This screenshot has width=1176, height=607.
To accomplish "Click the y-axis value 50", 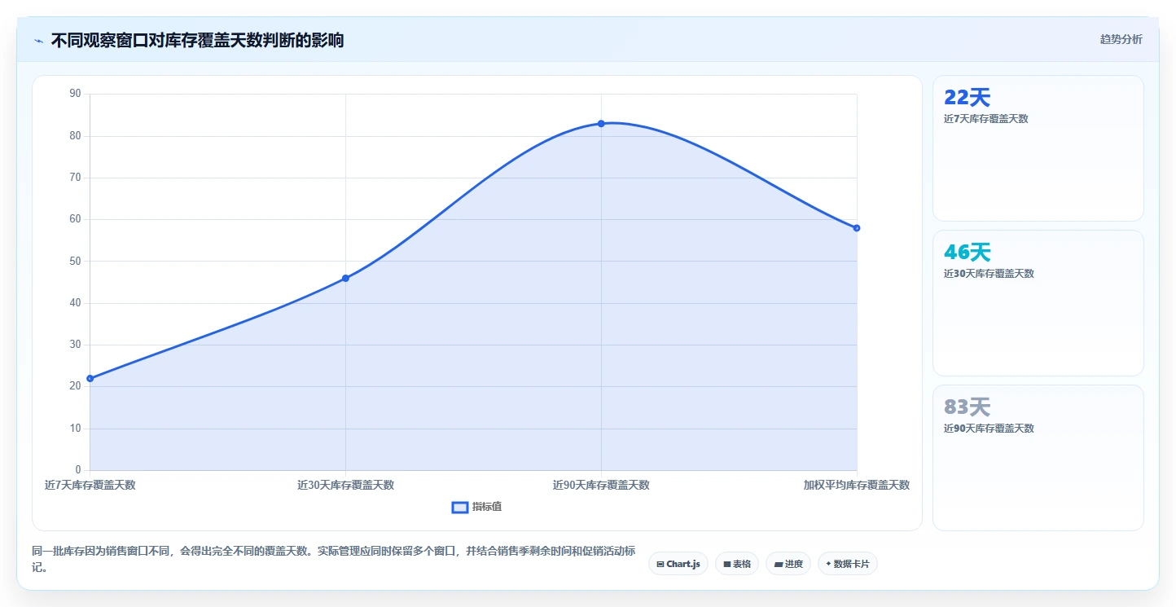I will (x=75, y=262).
